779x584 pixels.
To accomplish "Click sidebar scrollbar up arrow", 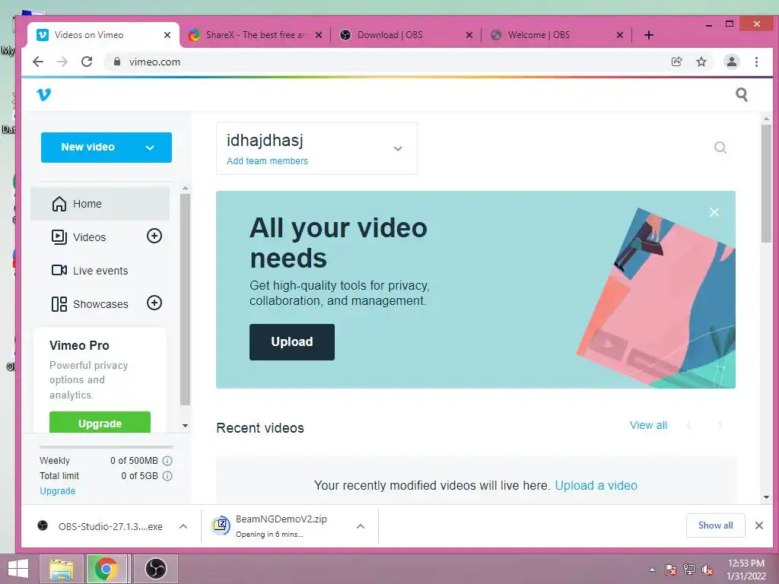I will [x=185, y=189].
